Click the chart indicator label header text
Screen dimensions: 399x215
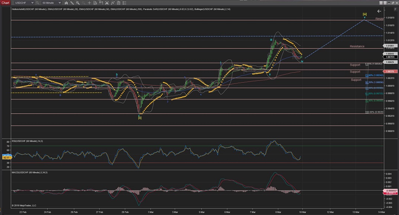tap(121, 9)
